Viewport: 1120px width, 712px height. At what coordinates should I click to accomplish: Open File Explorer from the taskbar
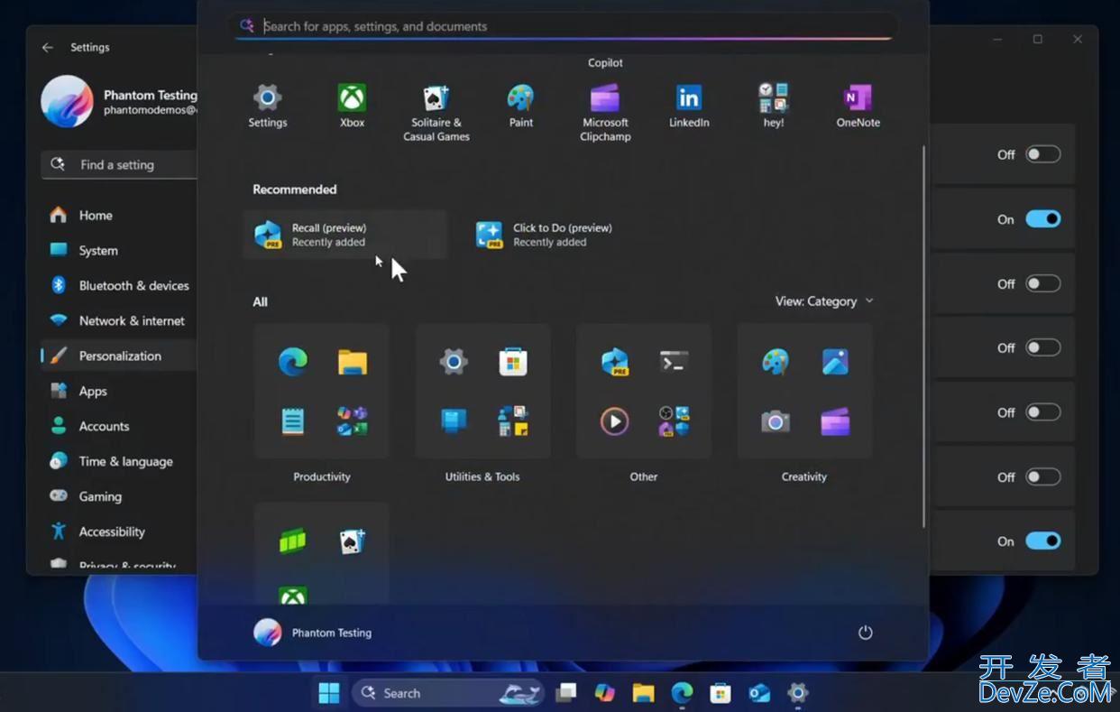click(x=643, y=693)
